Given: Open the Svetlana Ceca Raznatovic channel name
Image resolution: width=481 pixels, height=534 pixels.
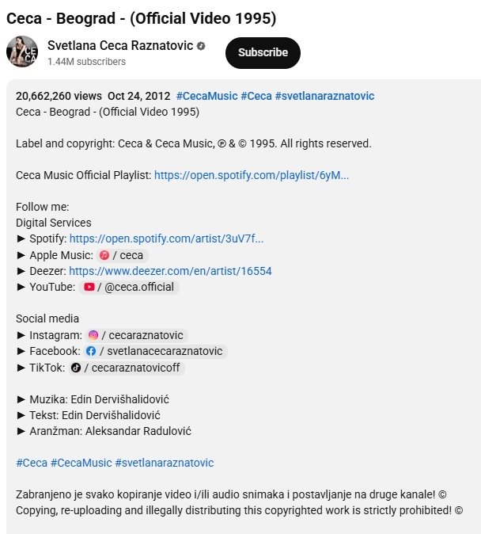Looking at the screenshot, I should (120, 45).
